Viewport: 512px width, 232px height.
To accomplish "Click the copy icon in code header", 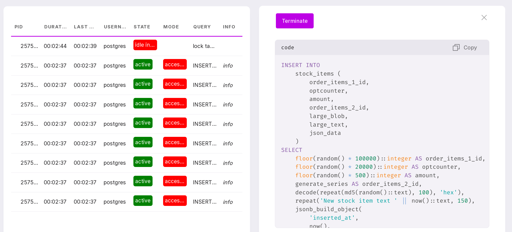I will click(456, 47).
